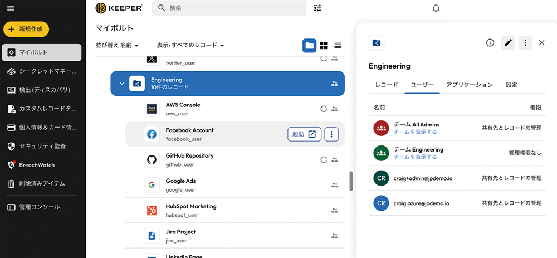Switch to folder view mode

pos(309,45)
